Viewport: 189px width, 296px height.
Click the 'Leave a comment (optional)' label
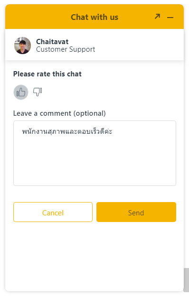(59, 113)
